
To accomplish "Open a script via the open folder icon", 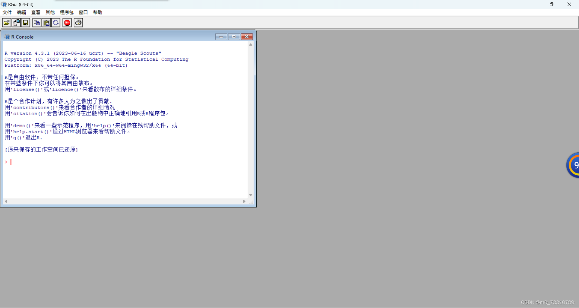I will pyautogui.click(x=6, y=23).
